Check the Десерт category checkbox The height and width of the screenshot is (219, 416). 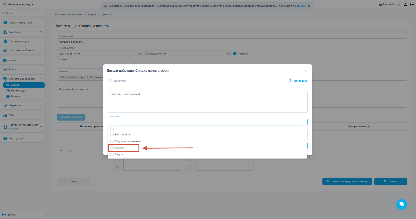tap(112, 148)
